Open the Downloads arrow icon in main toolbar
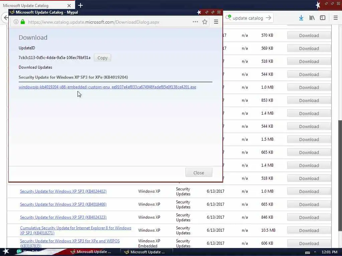Image resolution: width=342 pixels, height=256 pixels. (x=301, y=18)
